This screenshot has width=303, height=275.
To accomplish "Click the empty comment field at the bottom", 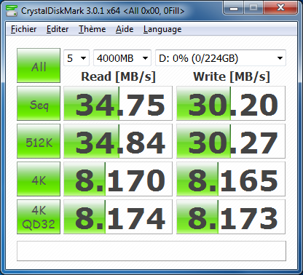I will 151,251.
